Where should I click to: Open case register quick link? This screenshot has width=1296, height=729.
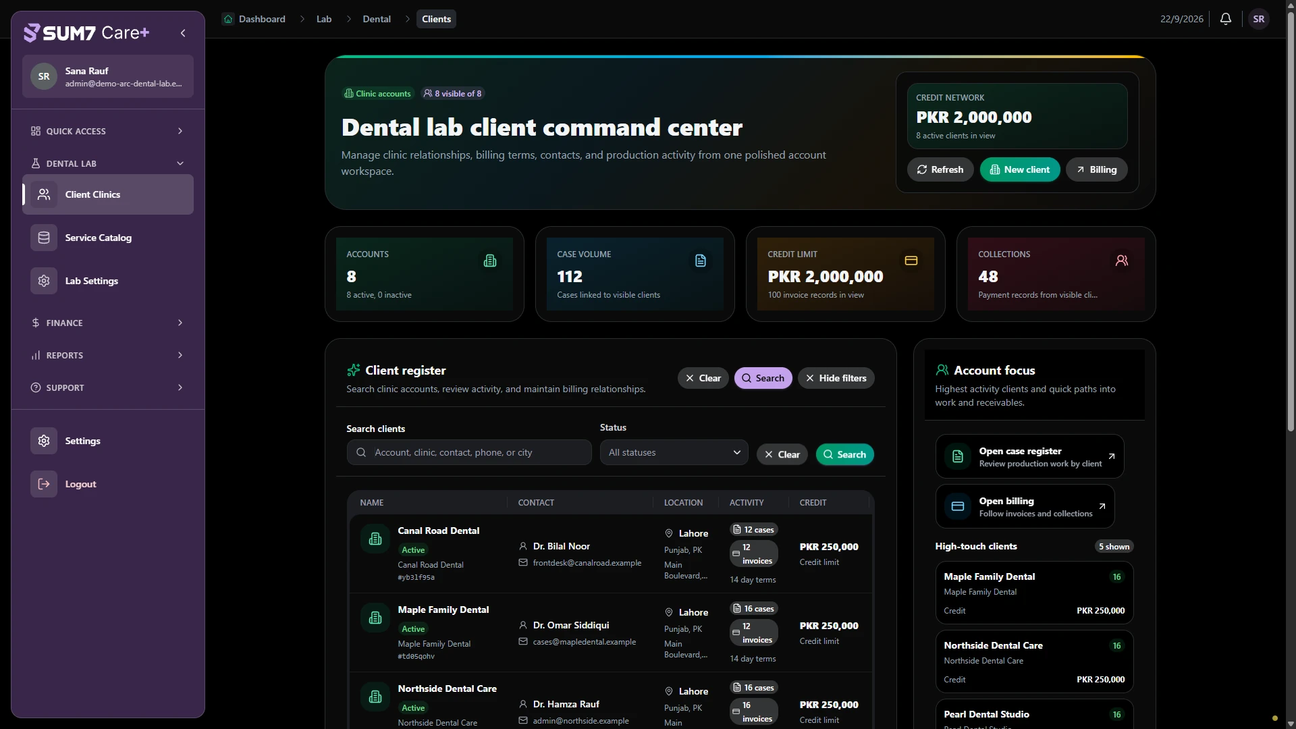1029,456
